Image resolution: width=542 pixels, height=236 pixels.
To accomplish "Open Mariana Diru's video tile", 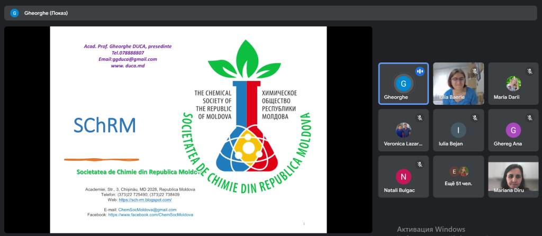I will click(513, 177).
